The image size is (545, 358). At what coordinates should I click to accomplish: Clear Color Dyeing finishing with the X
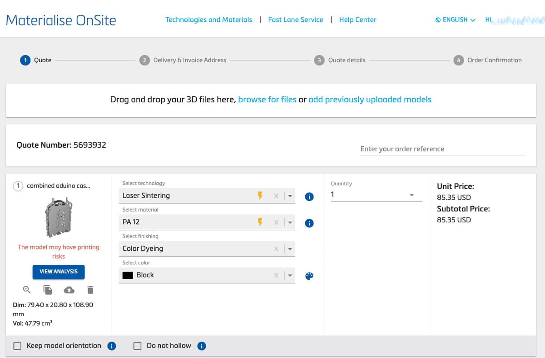pyautogui.click(x=276, y=249)
